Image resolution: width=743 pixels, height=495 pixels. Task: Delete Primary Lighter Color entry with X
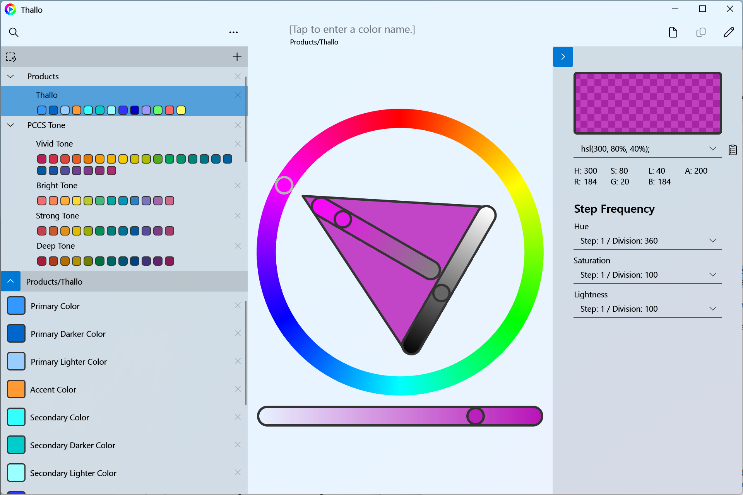pyautogui.click(x=238, y=361)
